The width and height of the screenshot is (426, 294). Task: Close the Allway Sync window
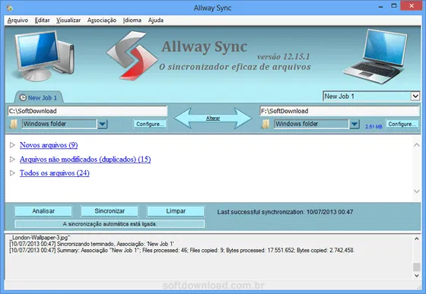[x=412, y=5]
